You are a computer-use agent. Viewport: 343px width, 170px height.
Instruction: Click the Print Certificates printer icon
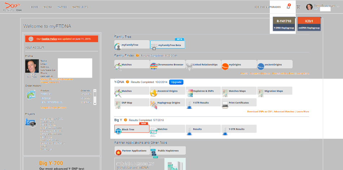pyautogui.click(x=225, y=105)
